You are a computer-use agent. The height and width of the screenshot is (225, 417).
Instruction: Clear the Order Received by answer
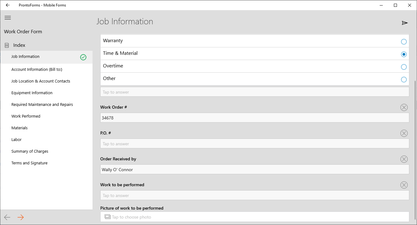coord(404,159)
